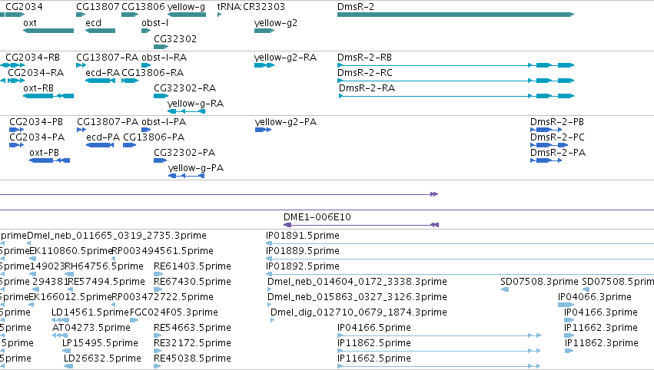Select the DmsR-2-PB protein label
This screenshot has width=654, height=370.
[x=557, y=121]
